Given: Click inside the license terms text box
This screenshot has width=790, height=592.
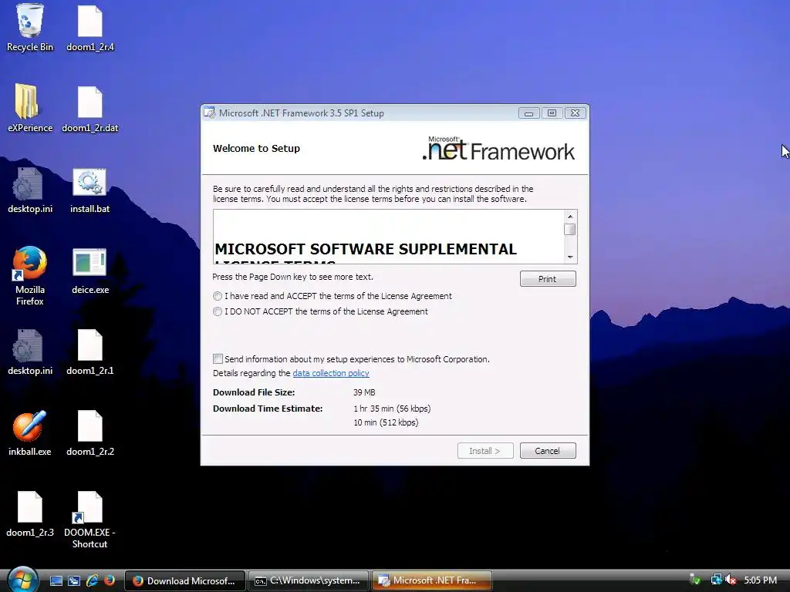Looking at the screenshot, I should click(x=389, y=237).
